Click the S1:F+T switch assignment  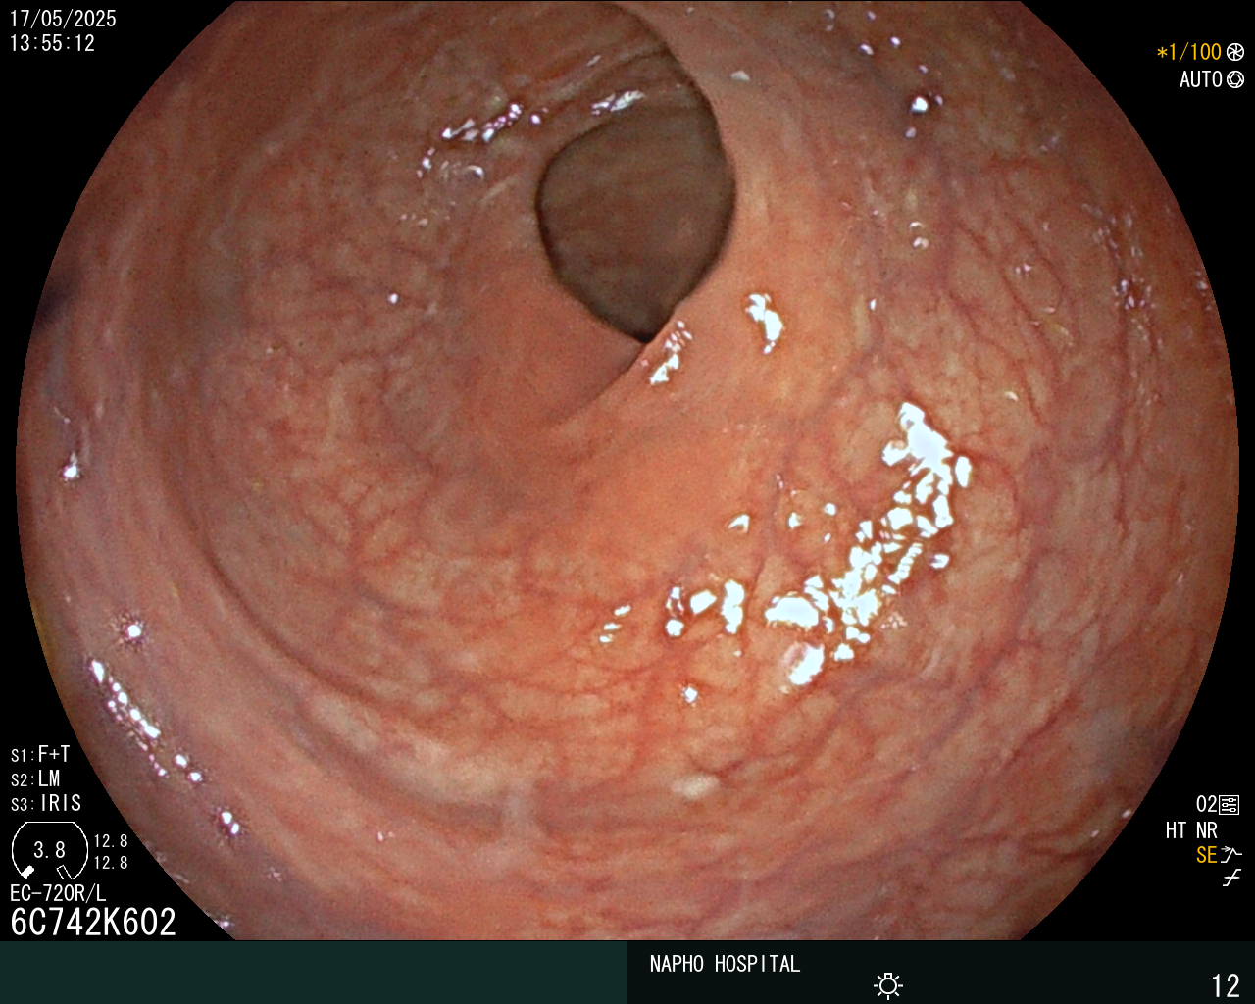point(40,754)
